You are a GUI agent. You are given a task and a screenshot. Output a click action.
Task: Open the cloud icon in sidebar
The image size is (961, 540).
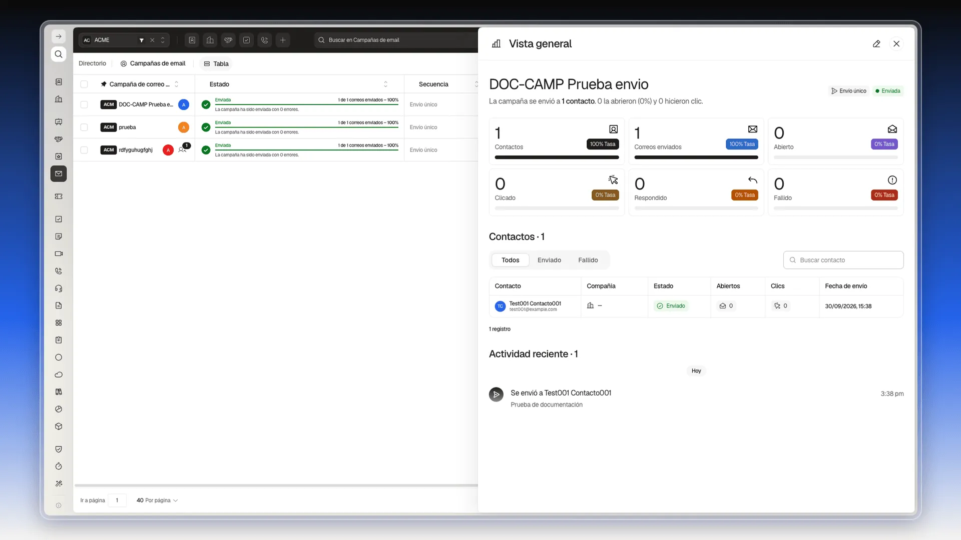59,374
